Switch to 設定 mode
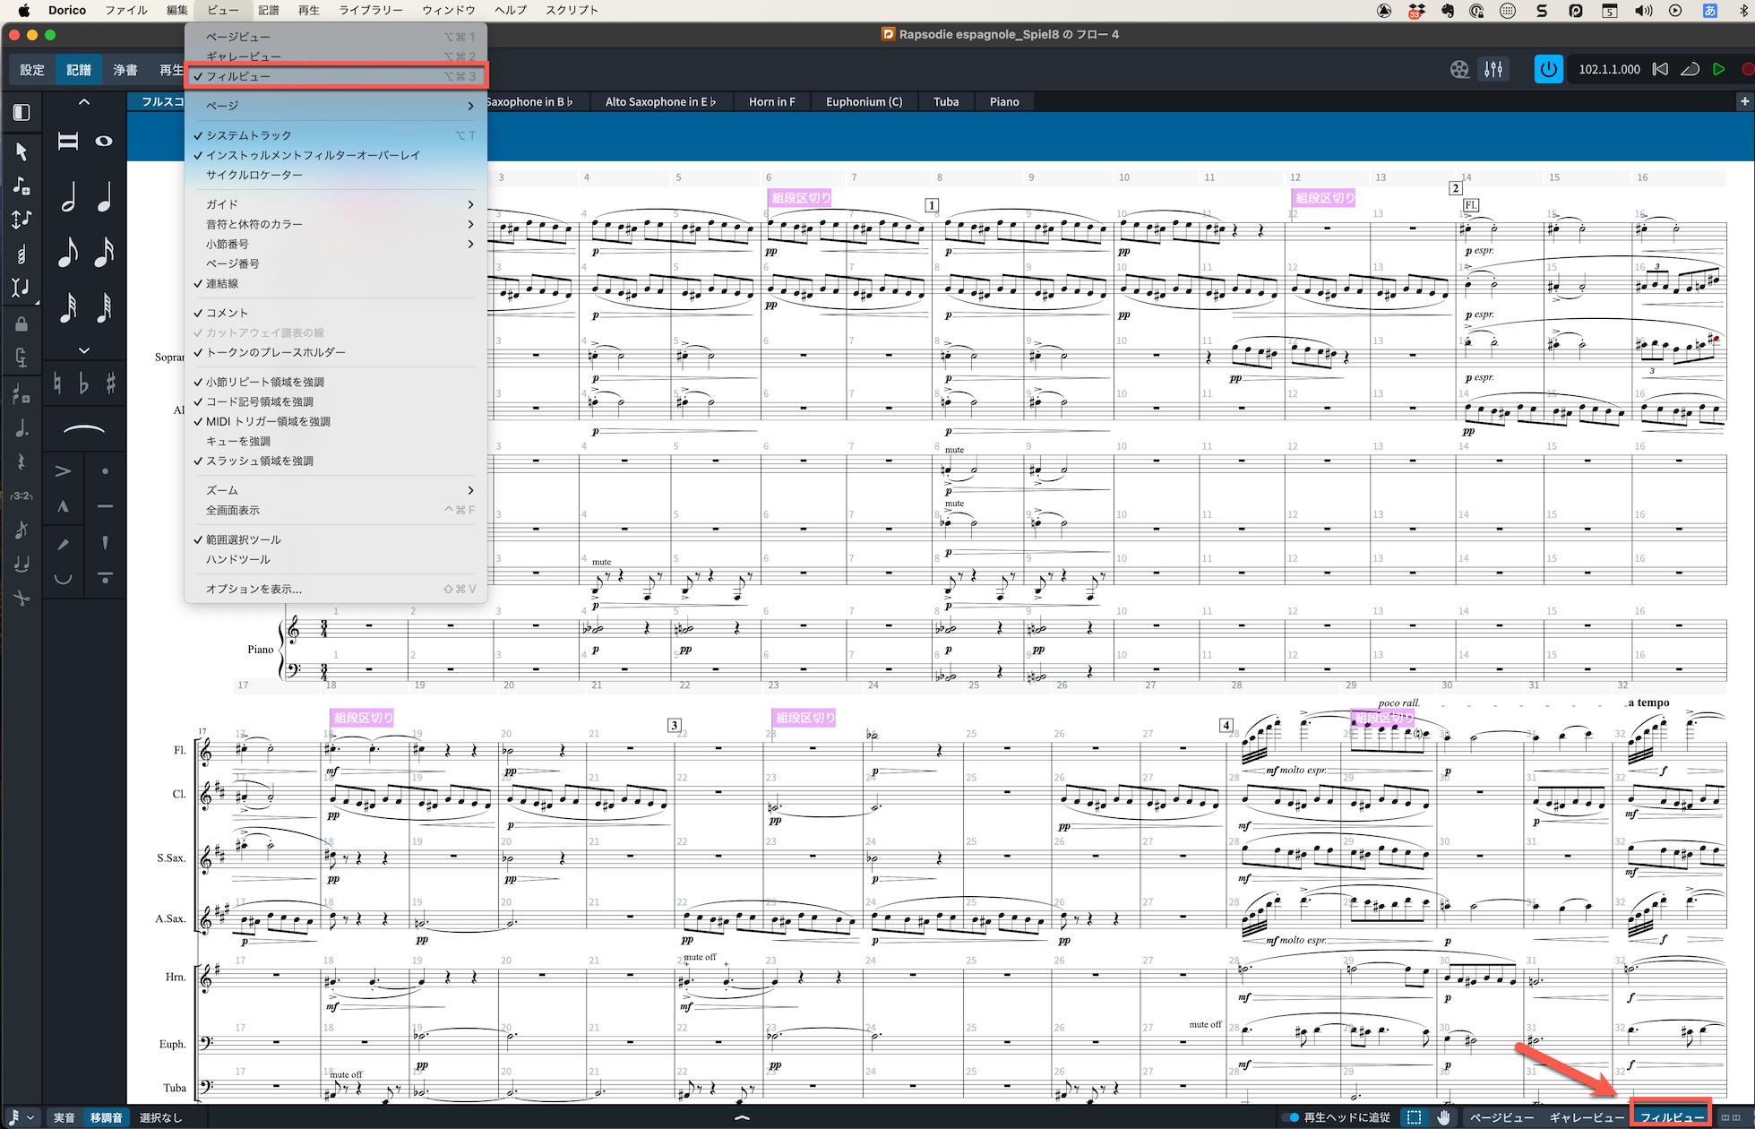This screenshot has width=1755, height=1129. 32,69
